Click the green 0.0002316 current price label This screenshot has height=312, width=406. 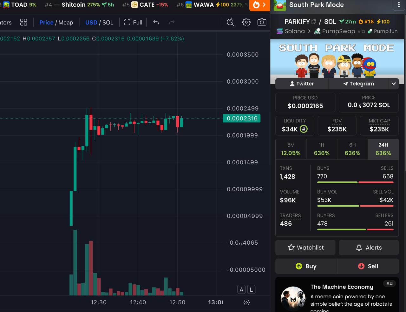point(242,119)
